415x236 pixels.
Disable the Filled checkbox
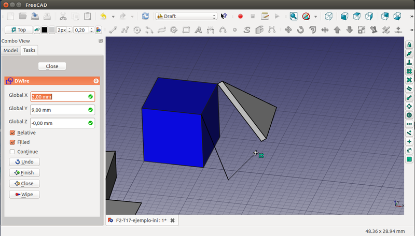pyautogui.click(x=12, y=142)
